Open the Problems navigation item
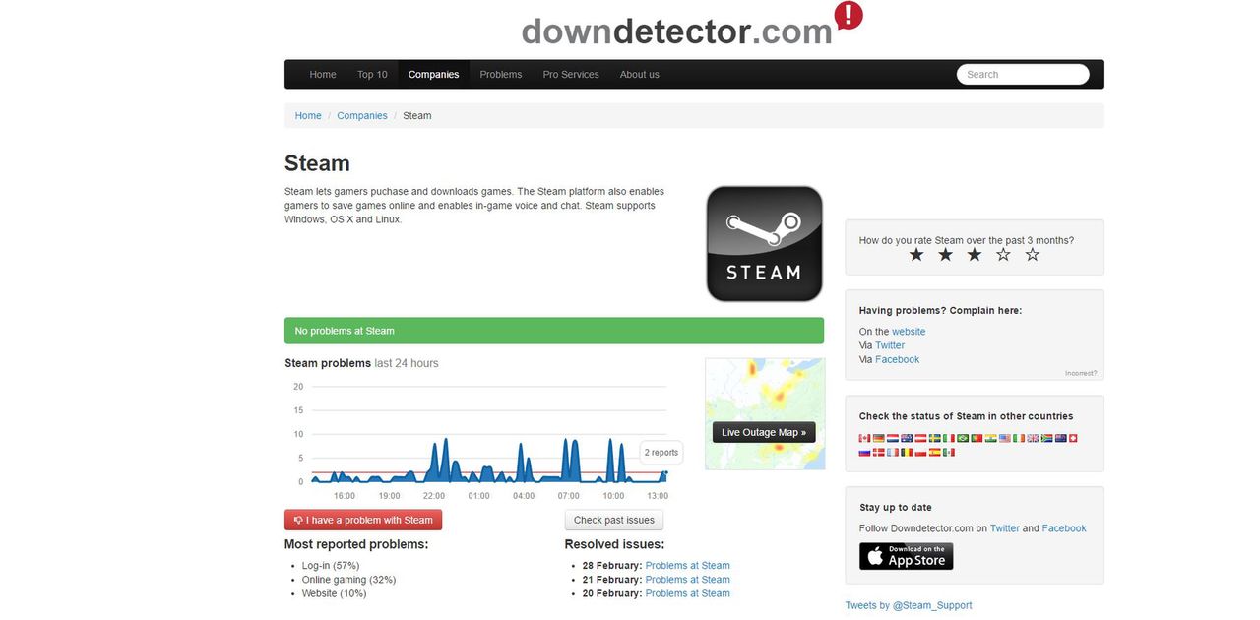 [x=501, y=74]
